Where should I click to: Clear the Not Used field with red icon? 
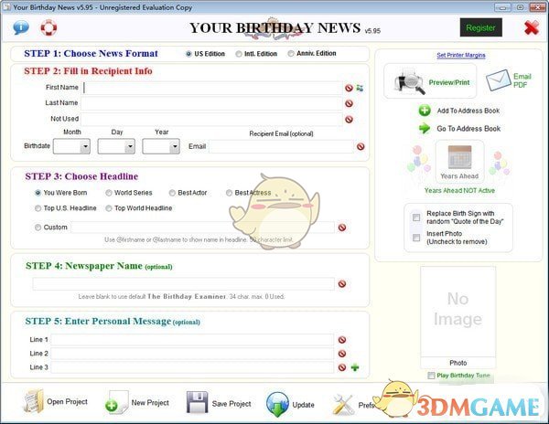point(349,119)
